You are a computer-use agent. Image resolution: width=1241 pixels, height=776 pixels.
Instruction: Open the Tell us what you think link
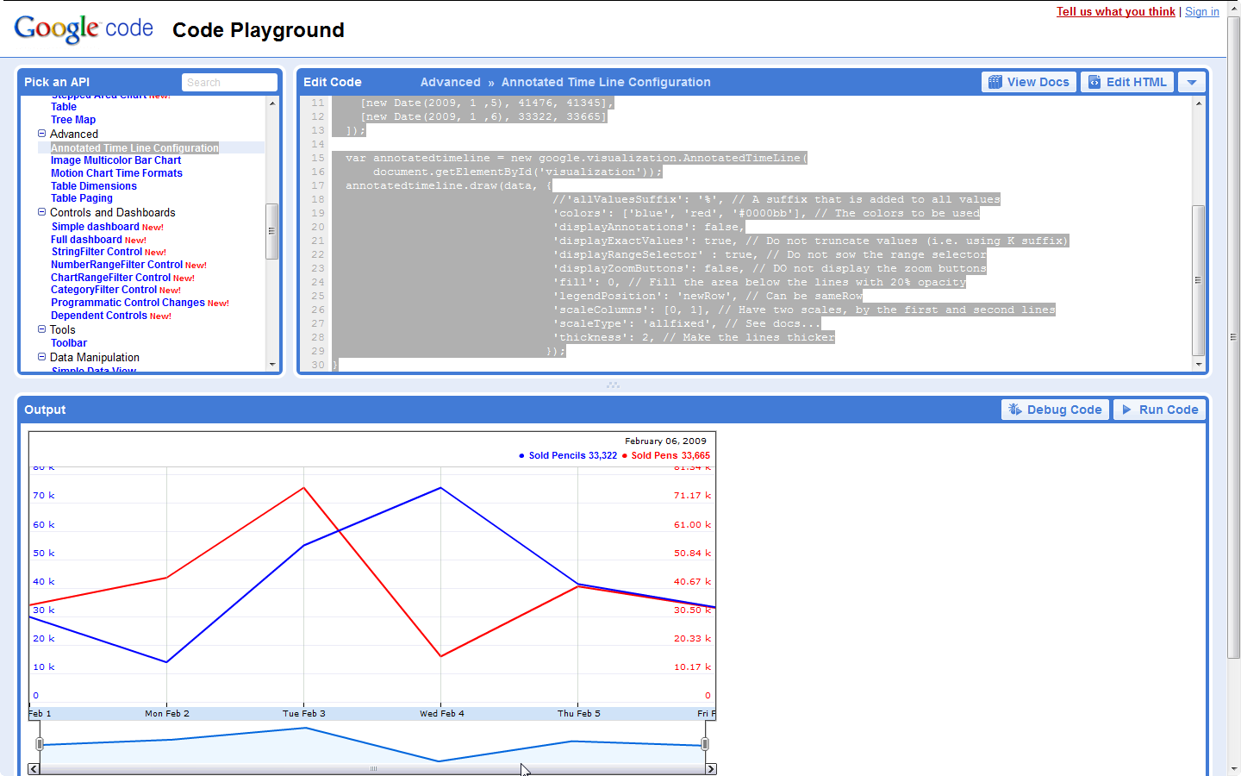point(1116,11)
